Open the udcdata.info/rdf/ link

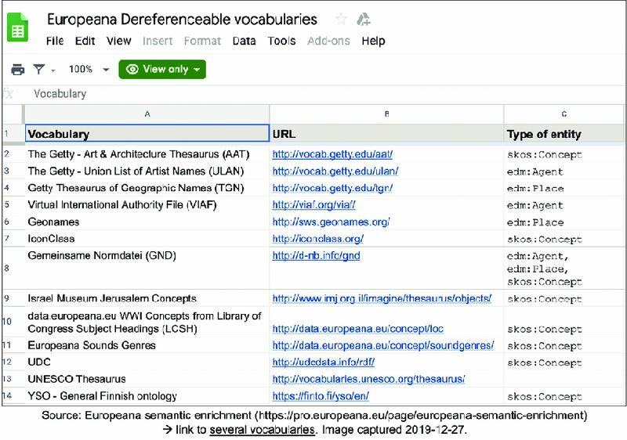[x=324, y=362]
